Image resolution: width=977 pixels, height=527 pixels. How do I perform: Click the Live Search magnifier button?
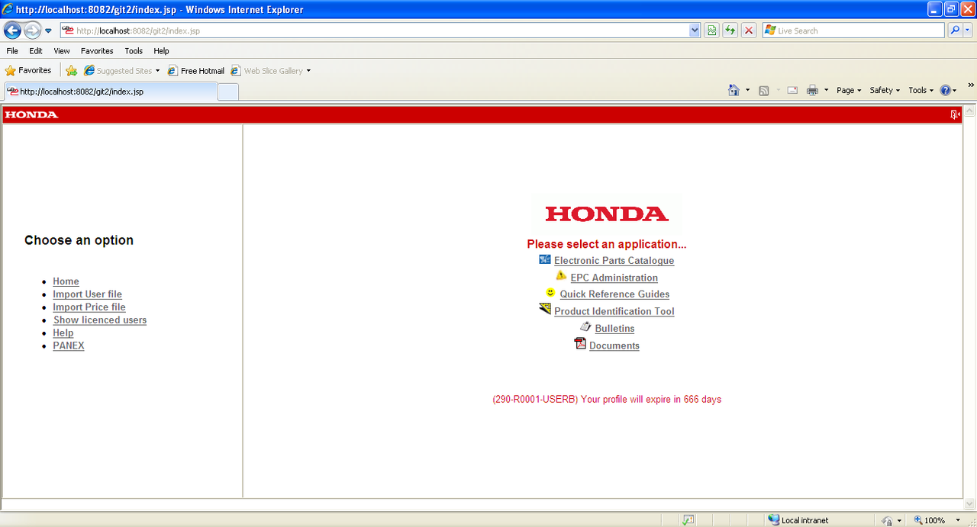tap(955, 31)
